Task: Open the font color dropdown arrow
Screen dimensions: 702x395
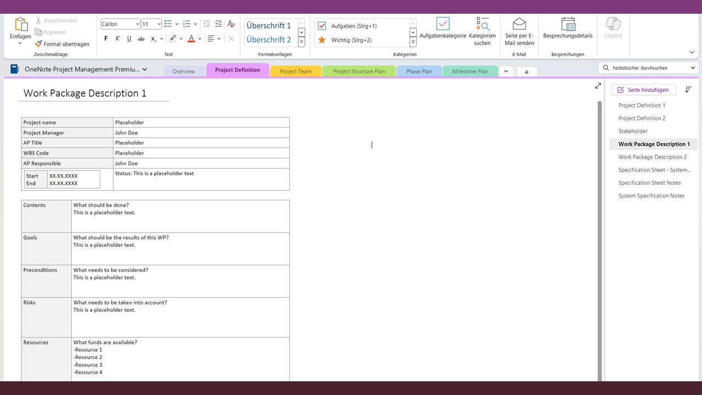Action: (200, 38)
